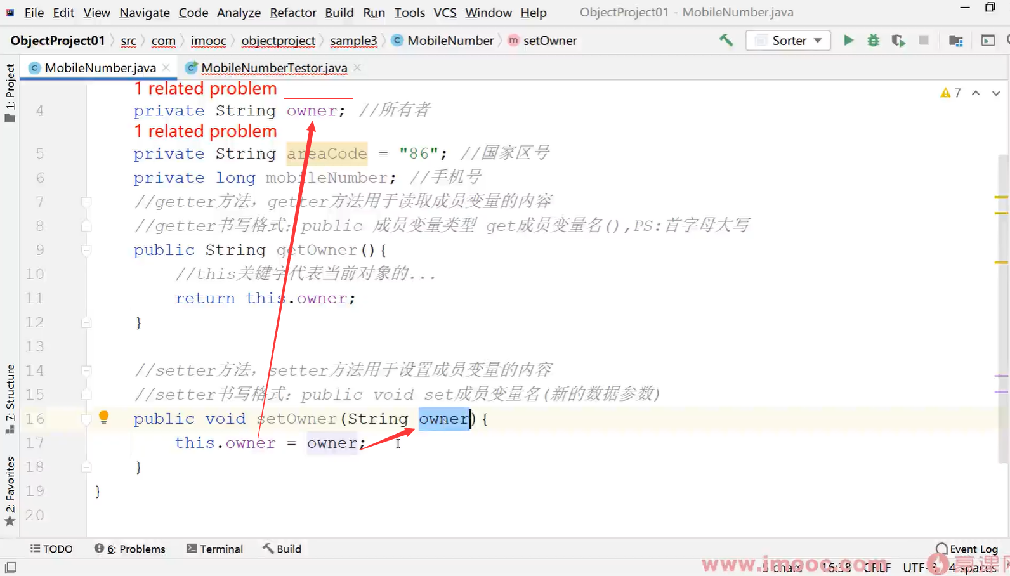Collapse the setOwner method at line 16

(86, 419)
